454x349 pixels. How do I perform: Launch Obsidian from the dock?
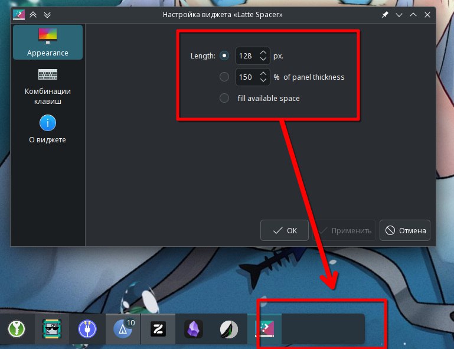click(194, 329)
